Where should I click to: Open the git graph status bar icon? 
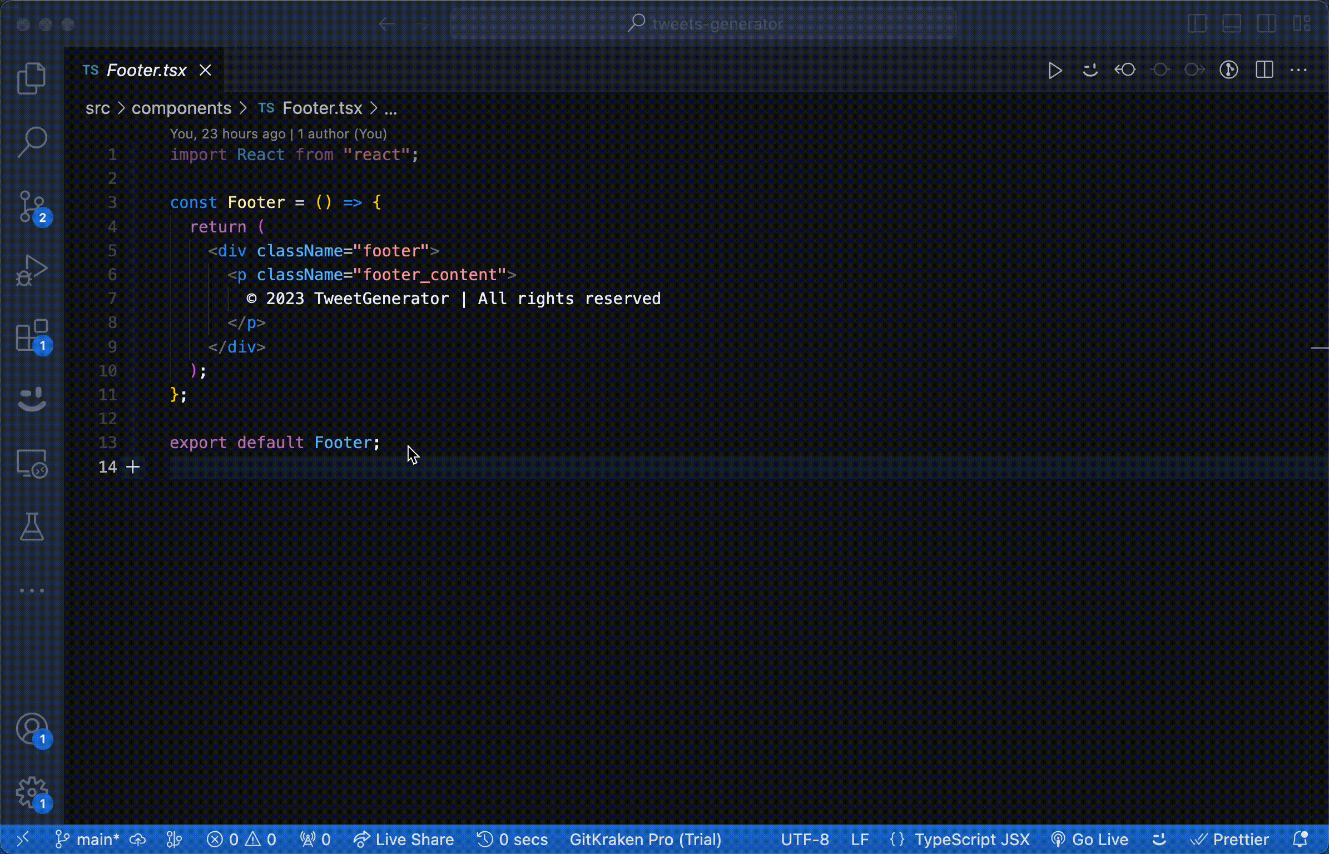point(174,839)
